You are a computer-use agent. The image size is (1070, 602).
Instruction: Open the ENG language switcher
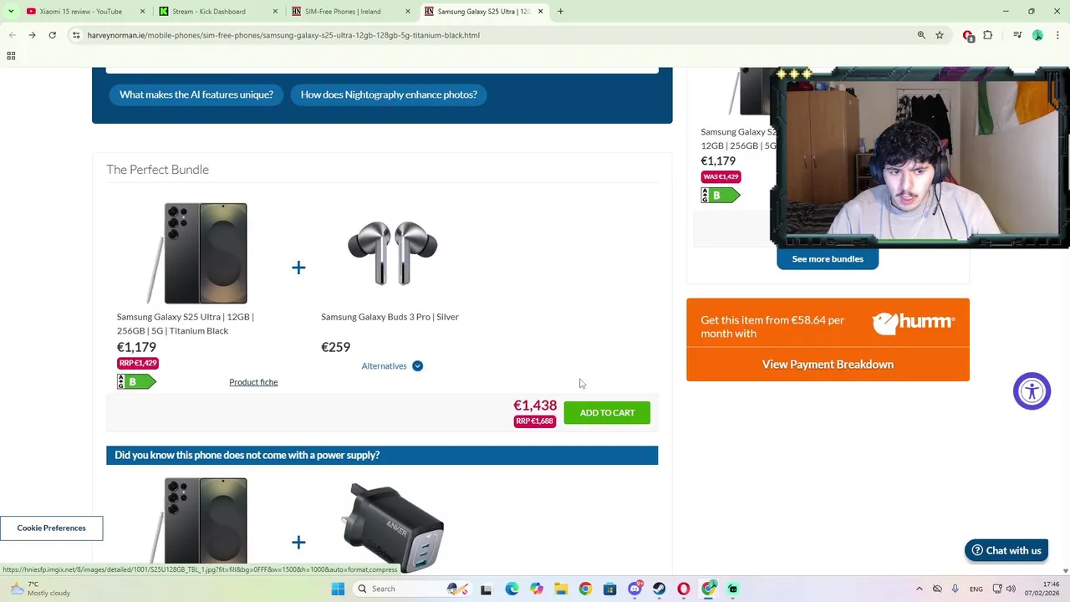pos(976,589)
